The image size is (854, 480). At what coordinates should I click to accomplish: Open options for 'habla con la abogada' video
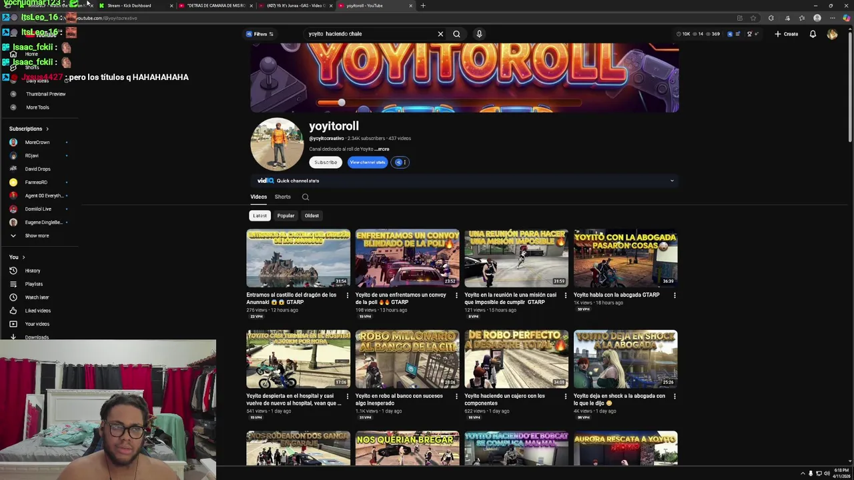[675, 295]
